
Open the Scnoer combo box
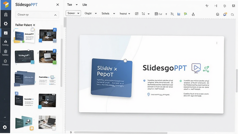click(73, 13)
